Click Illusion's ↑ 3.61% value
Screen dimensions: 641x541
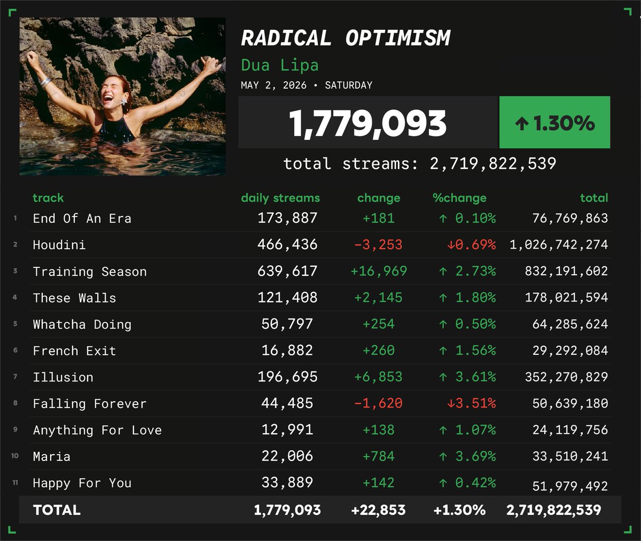pos(467,377)
